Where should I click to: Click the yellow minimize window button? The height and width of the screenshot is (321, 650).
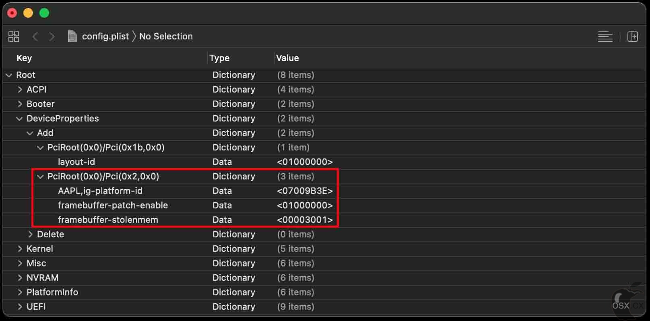tap(28, 13)
